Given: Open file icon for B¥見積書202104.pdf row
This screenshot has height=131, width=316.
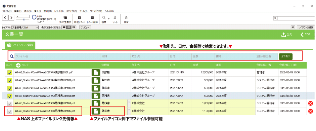Looking at the screenshot, I should [x=96, y=103].
